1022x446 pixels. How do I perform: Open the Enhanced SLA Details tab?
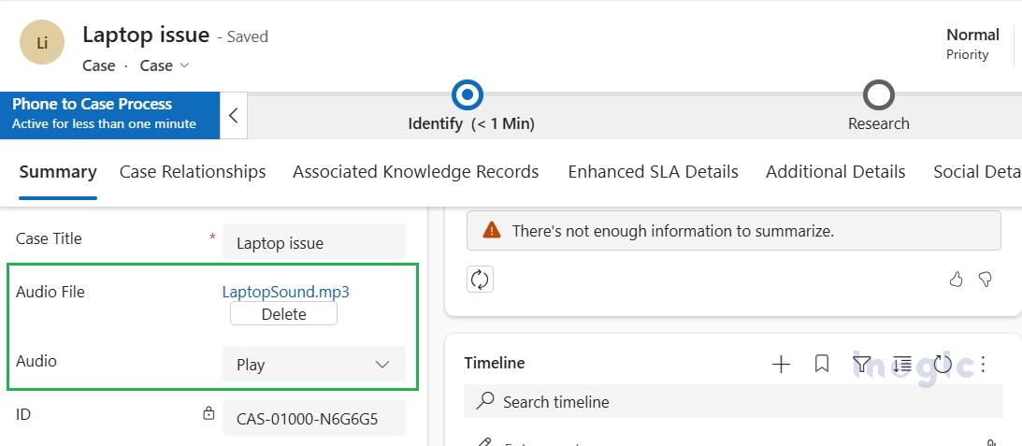point(653,172)
